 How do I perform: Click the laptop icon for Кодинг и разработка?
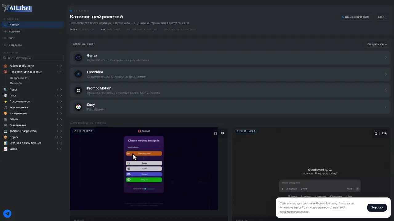[6, 131]
